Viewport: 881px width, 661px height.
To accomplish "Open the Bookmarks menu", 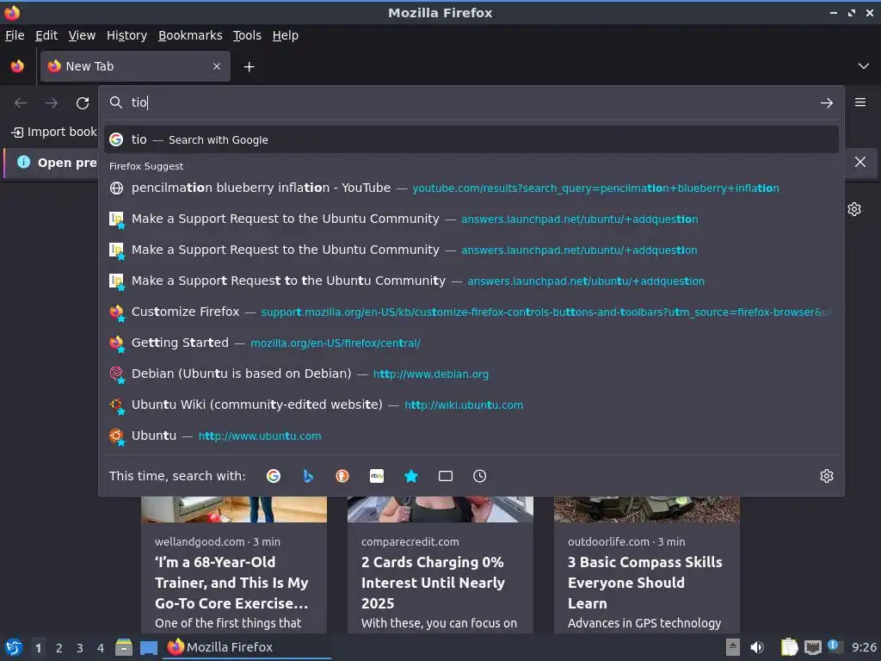I will (x=190, y=35).
